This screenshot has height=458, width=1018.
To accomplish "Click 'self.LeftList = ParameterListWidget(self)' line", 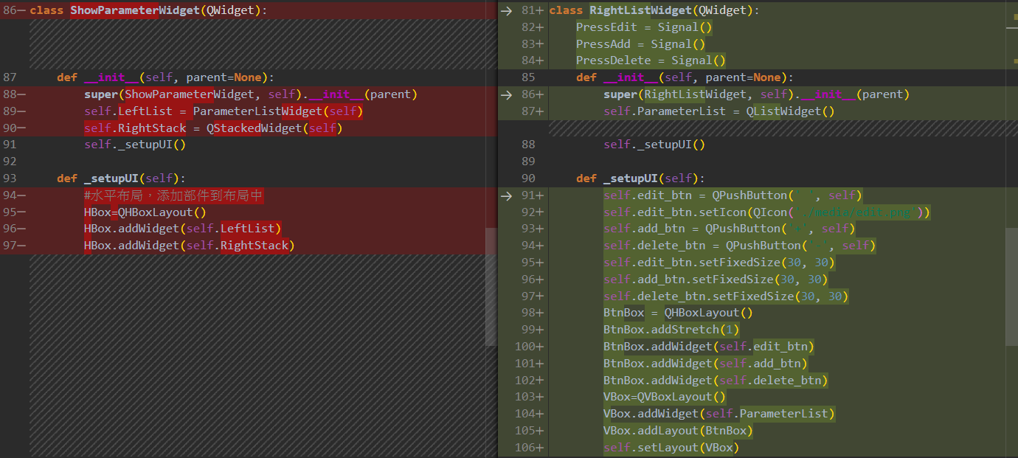I will (x=224, y=111).
